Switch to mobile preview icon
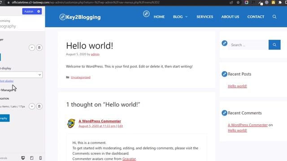Screen dimensions: 287x161 tap(40, 158)
